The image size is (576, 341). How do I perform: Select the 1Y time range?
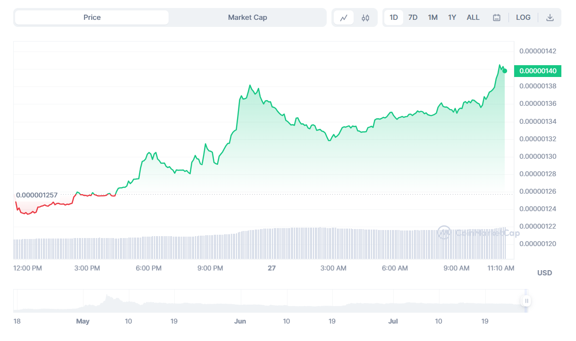(452, 17)
